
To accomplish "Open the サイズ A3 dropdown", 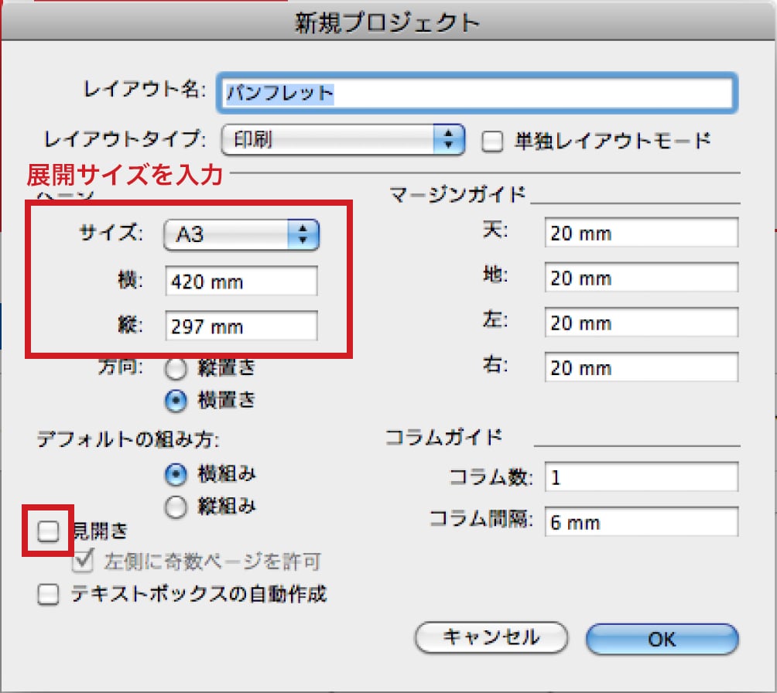I will click(241, 234).
